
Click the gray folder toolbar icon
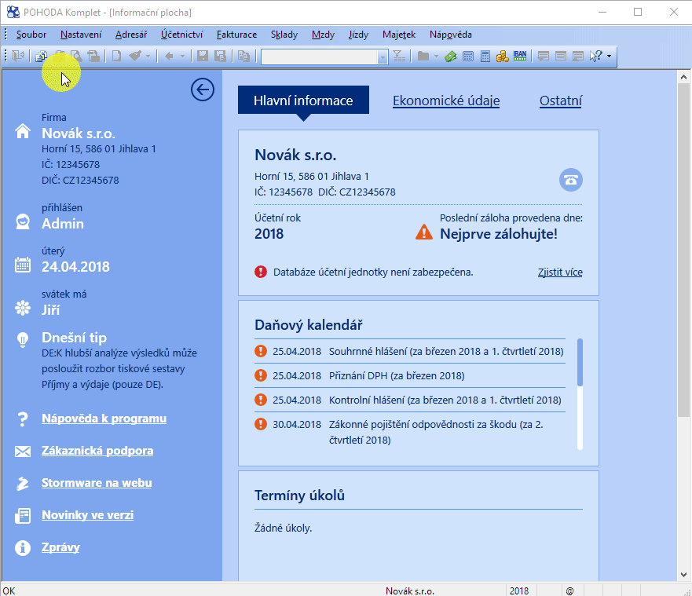pos(423,56)
